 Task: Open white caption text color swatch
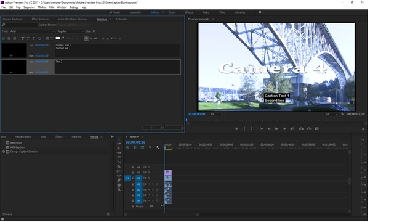click(58, 38)
